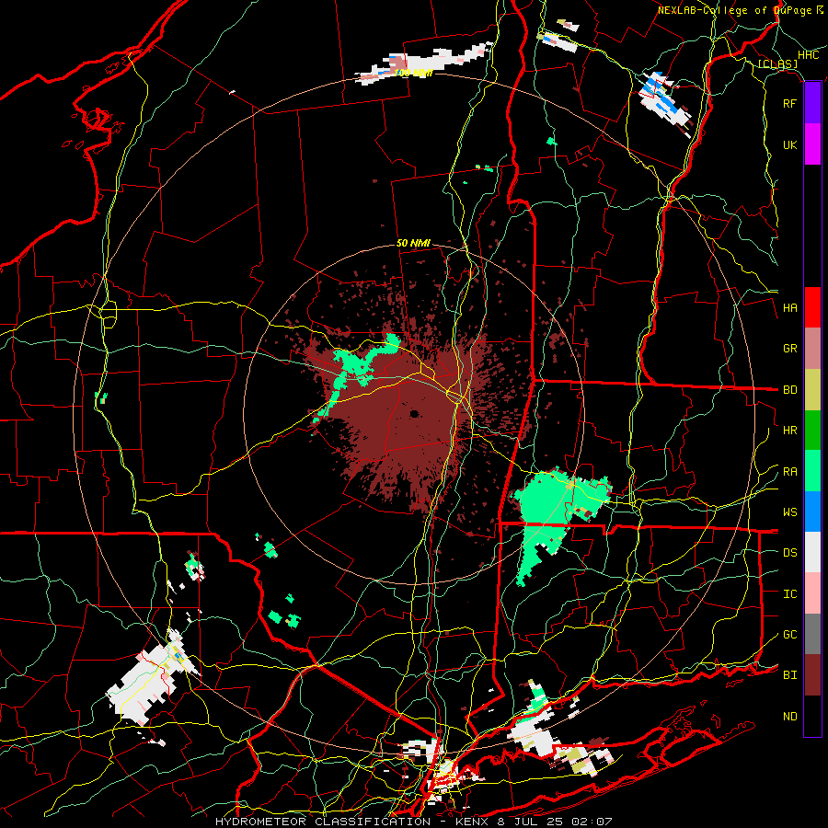The image size is (828, 828).
Task: Click the large white dry snow patch in southwest
Action: pos(145,681)
